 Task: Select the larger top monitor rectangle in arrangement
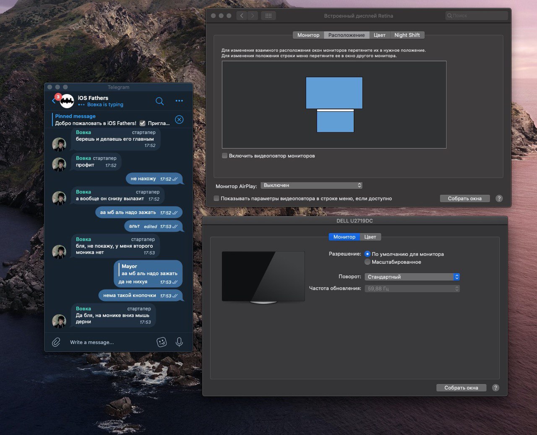(334, 93)
